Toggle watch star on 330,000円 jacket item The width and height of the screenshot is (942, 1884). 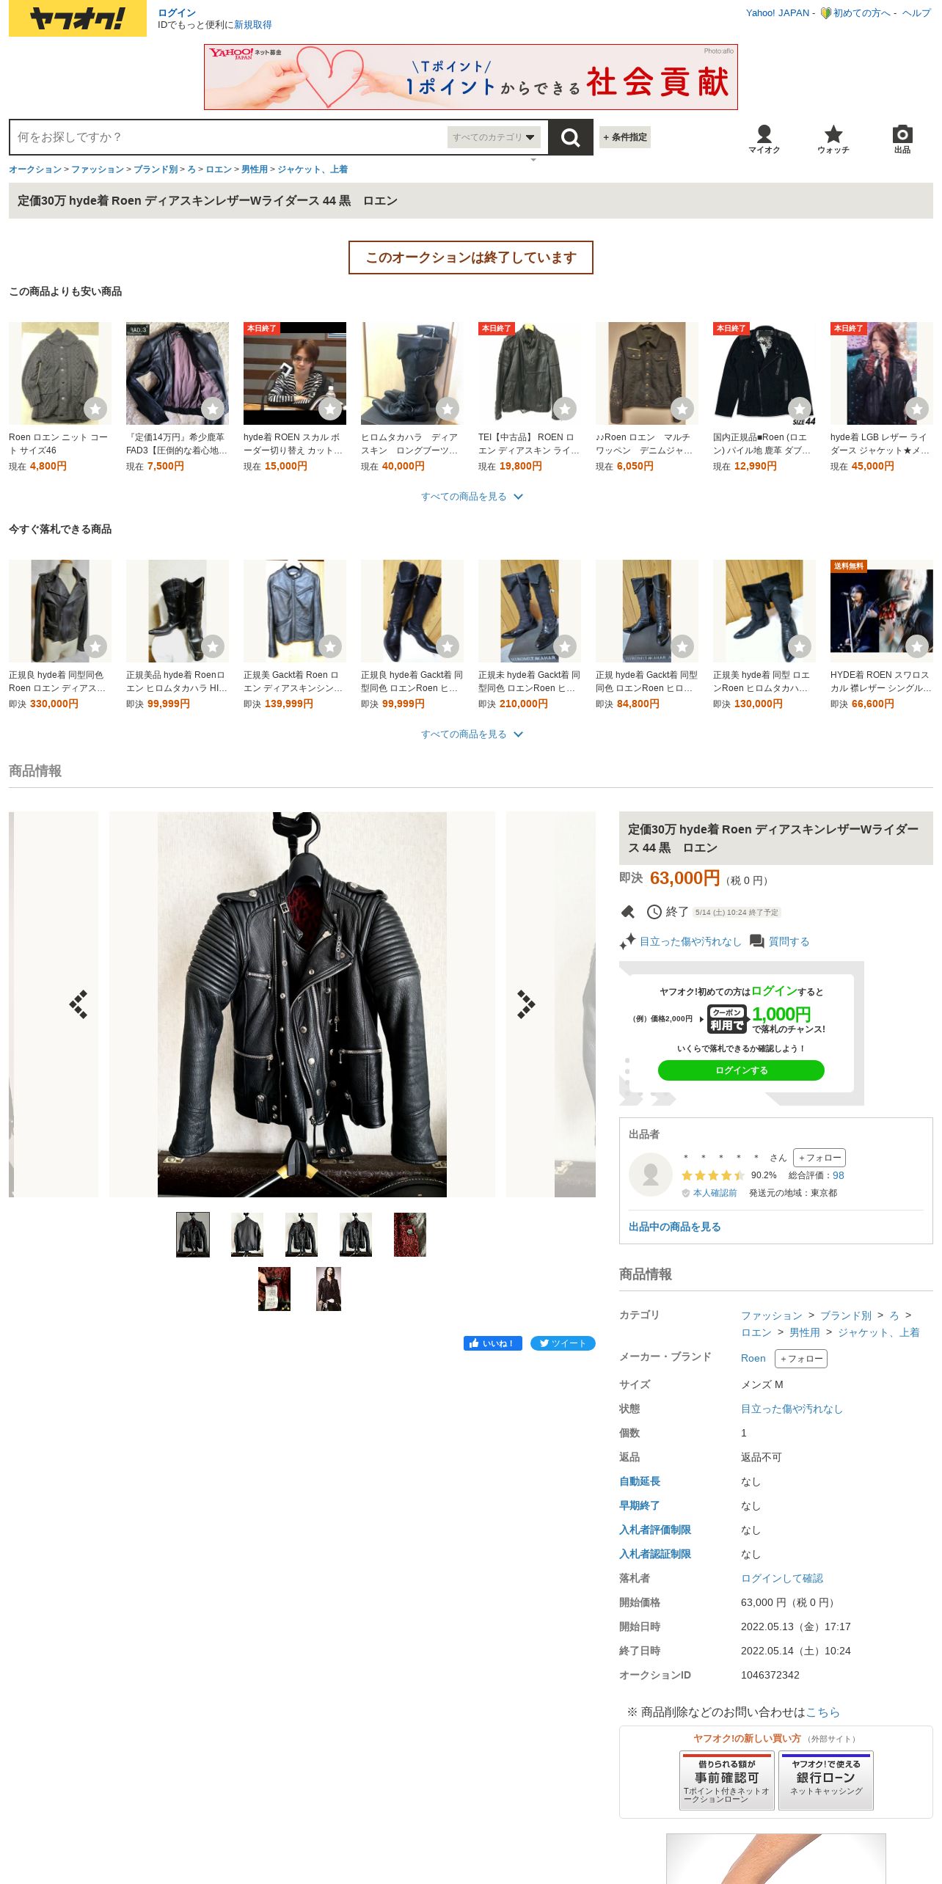(x=95, y=646)
